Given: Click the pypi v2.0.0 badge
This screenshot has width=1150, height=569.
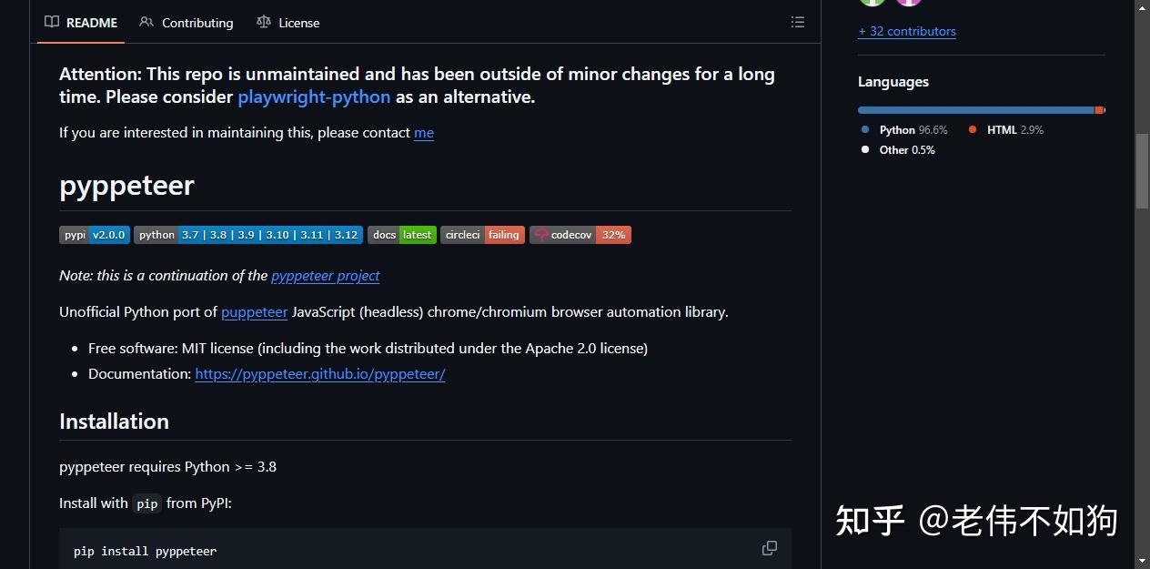Looking at the screenshot, I should click(x=95, y=235).
